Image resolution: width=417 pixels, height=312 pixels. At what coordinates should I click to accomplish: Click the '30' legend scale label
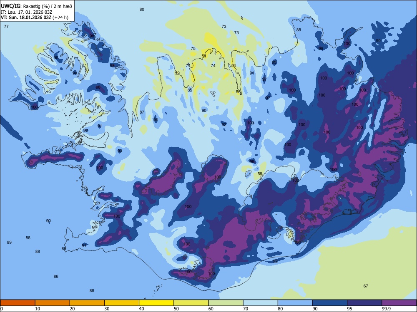(107, 309)
